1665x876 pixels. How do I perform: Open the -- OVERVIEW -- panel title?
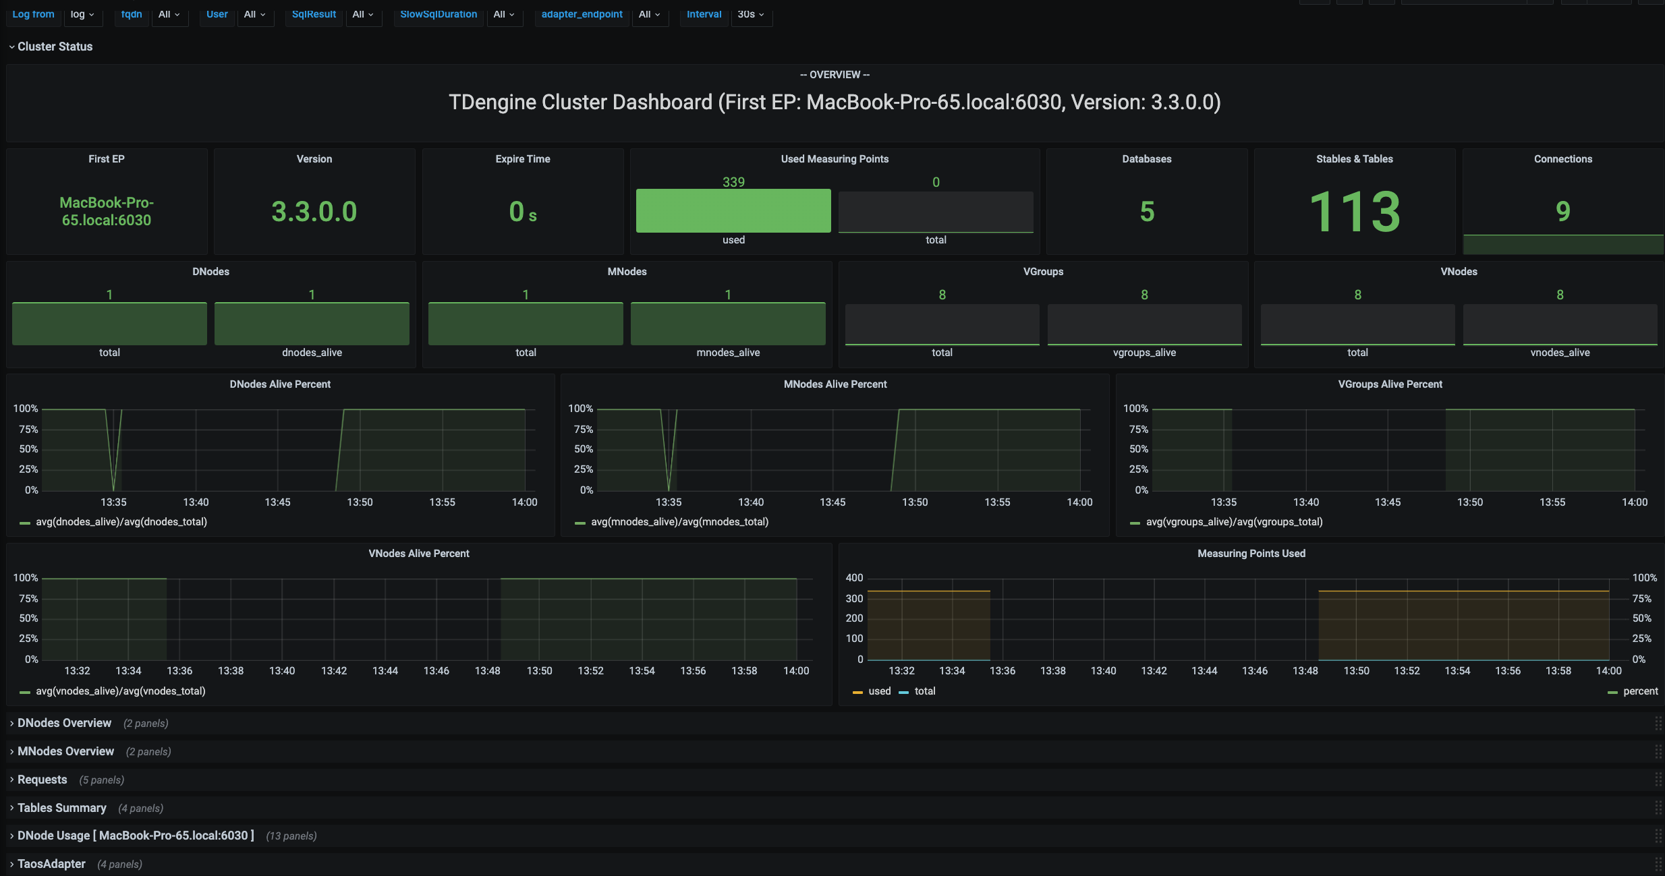[x=835, y=75]
